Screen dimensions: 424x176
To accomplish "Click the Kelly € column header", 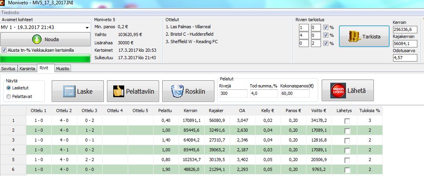I will pos(268,111).
